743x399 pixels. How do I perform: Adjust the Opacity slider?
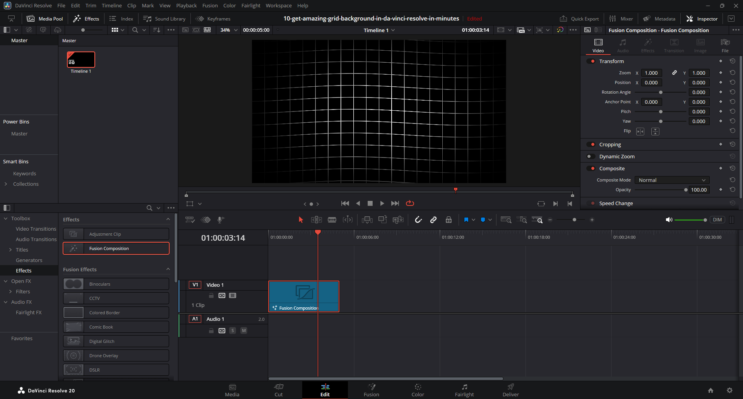(x=685, y=190)
